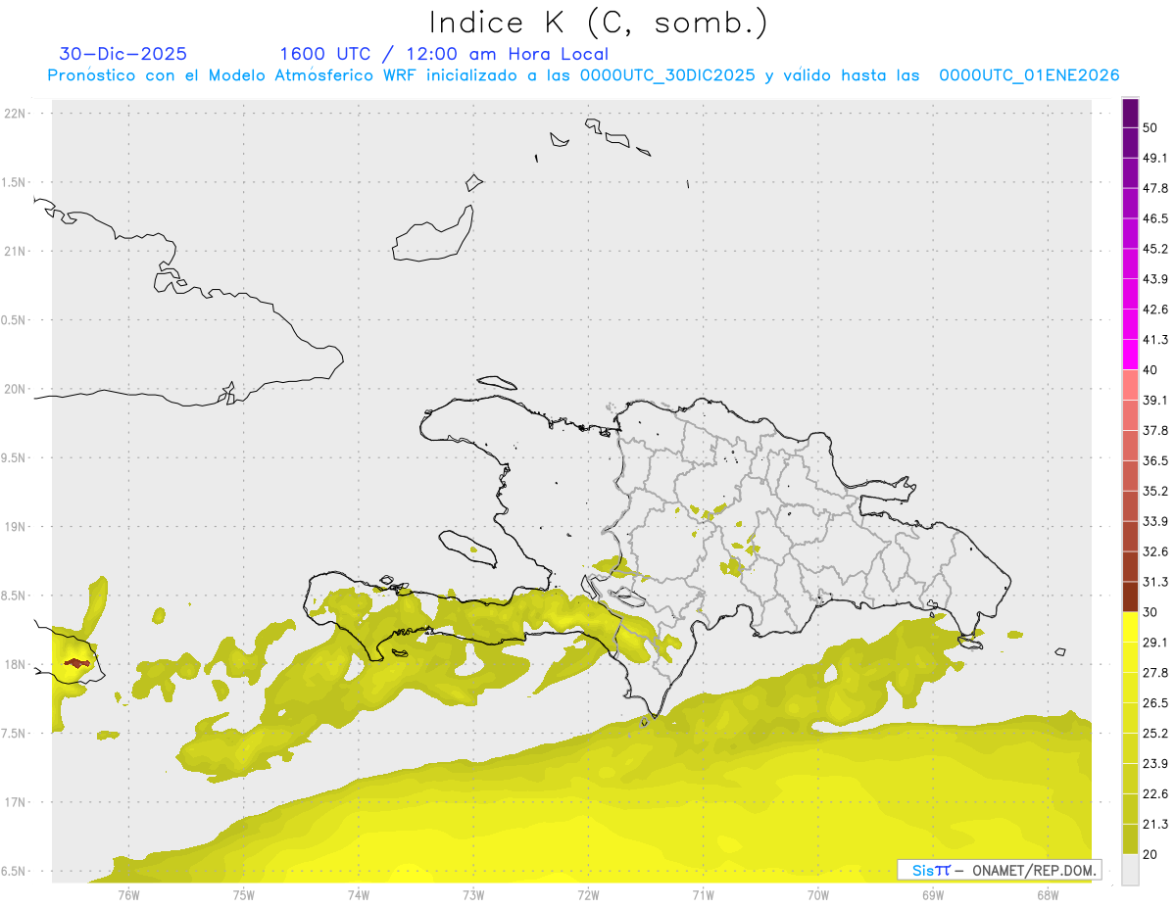Click the '19N' latitude label
Image resolution: width=1176 pixels, height=908 pixels.
[x=17, y=526]
